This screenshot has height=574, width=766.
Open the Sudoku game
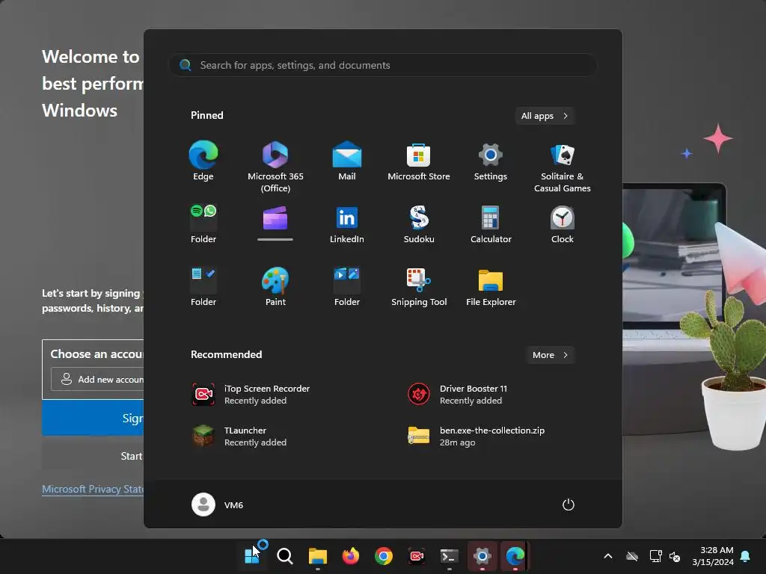(x=419, y=224)
